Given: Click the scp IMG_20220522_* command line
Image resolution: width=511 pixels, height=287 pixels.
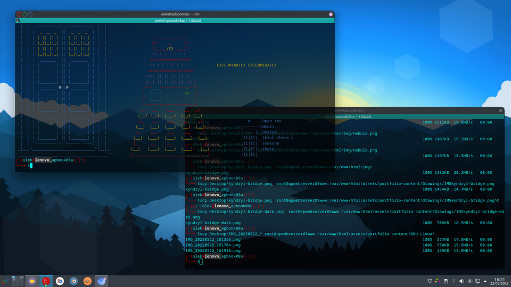Looking at the screenshot, I should tap(316, 234).
